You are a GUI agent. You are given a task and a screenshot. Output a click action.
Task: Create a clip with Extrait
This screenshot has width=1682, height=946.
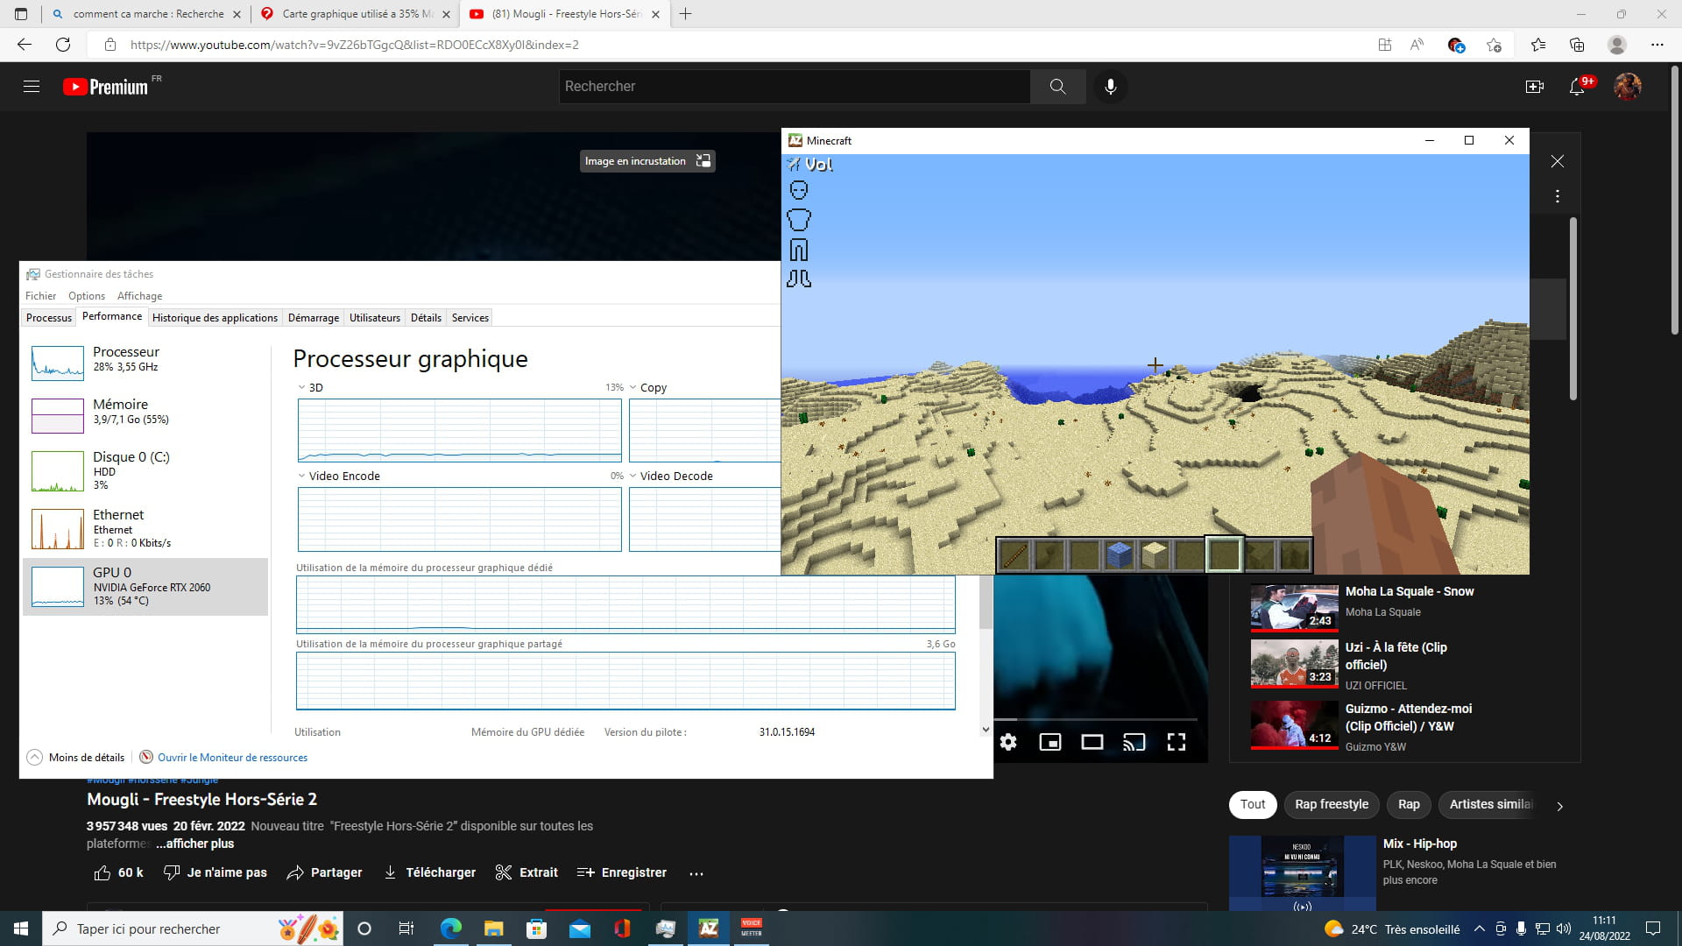[x=527, y=872]
